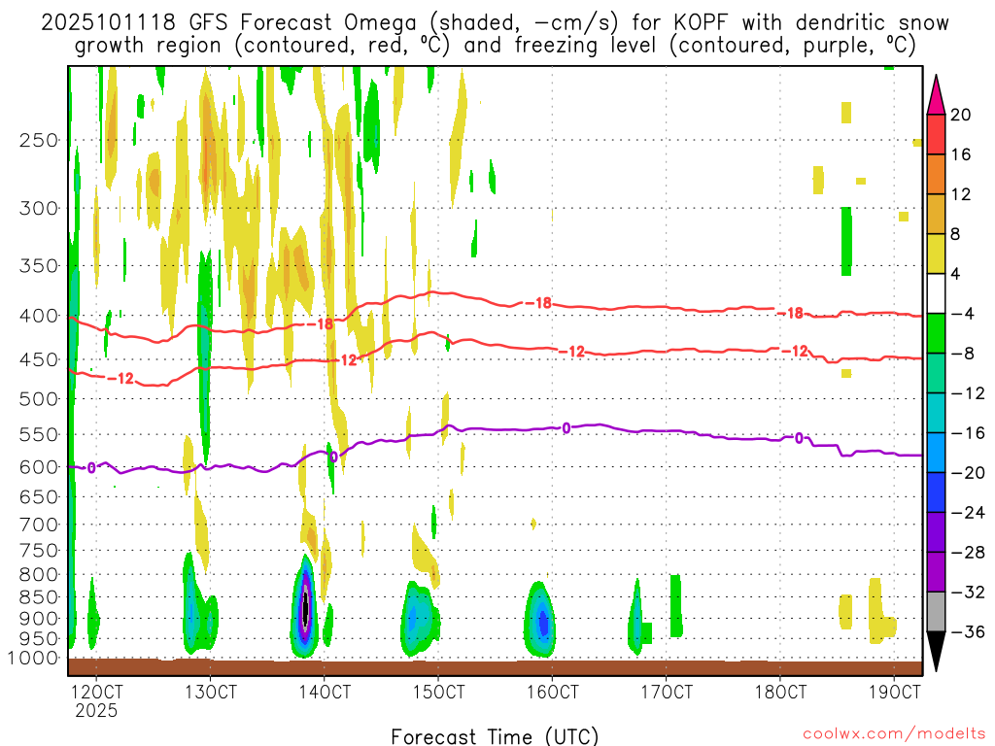Click the 350 pressure level label

(39, 265)
